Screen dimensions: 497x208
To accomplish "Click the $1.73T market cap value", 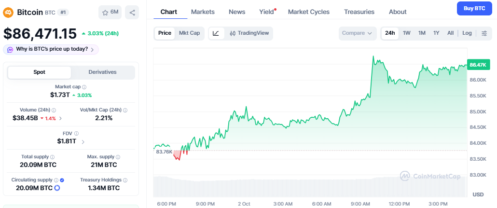I will click(60, 95).
